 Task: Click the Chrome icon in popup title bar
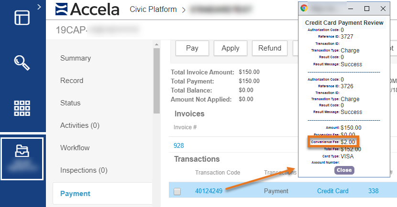click(304, 8)
